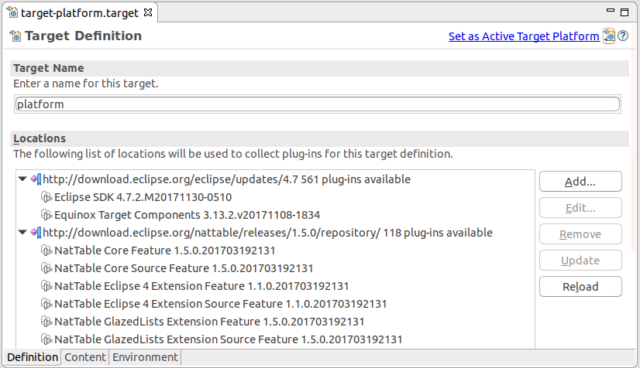
Task: Switch to the Content tab
Action: pos(85,357)
